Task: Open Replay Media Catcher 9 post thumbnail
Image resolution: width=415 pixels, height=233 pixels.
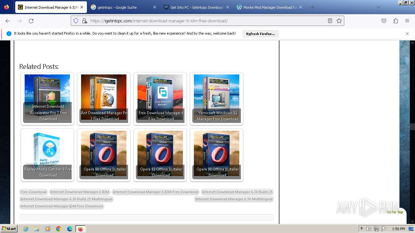Action: click(47, 155)
